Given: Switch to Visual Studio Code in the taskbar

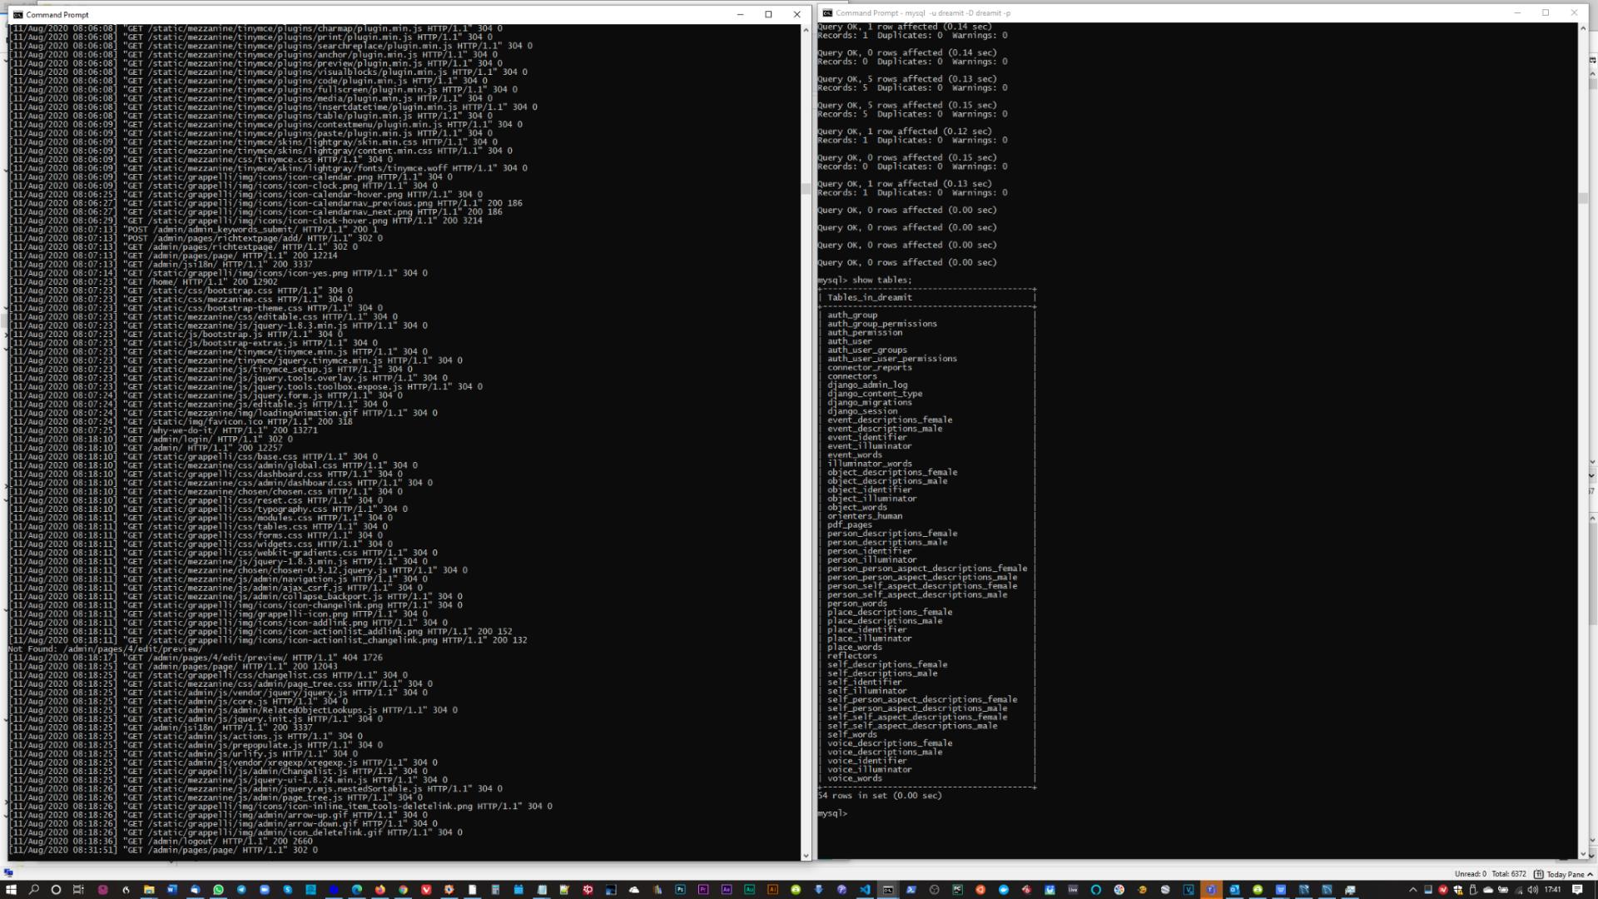Looking at the screenshot, I should pyautogui.click(x=865, y=889).
